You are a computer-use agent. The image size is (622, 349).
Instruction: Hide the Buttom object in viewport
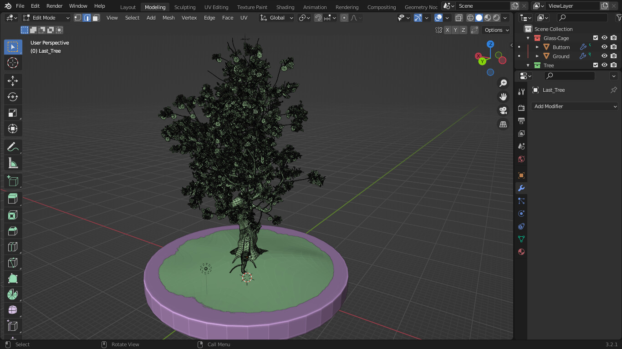[605, 47]
